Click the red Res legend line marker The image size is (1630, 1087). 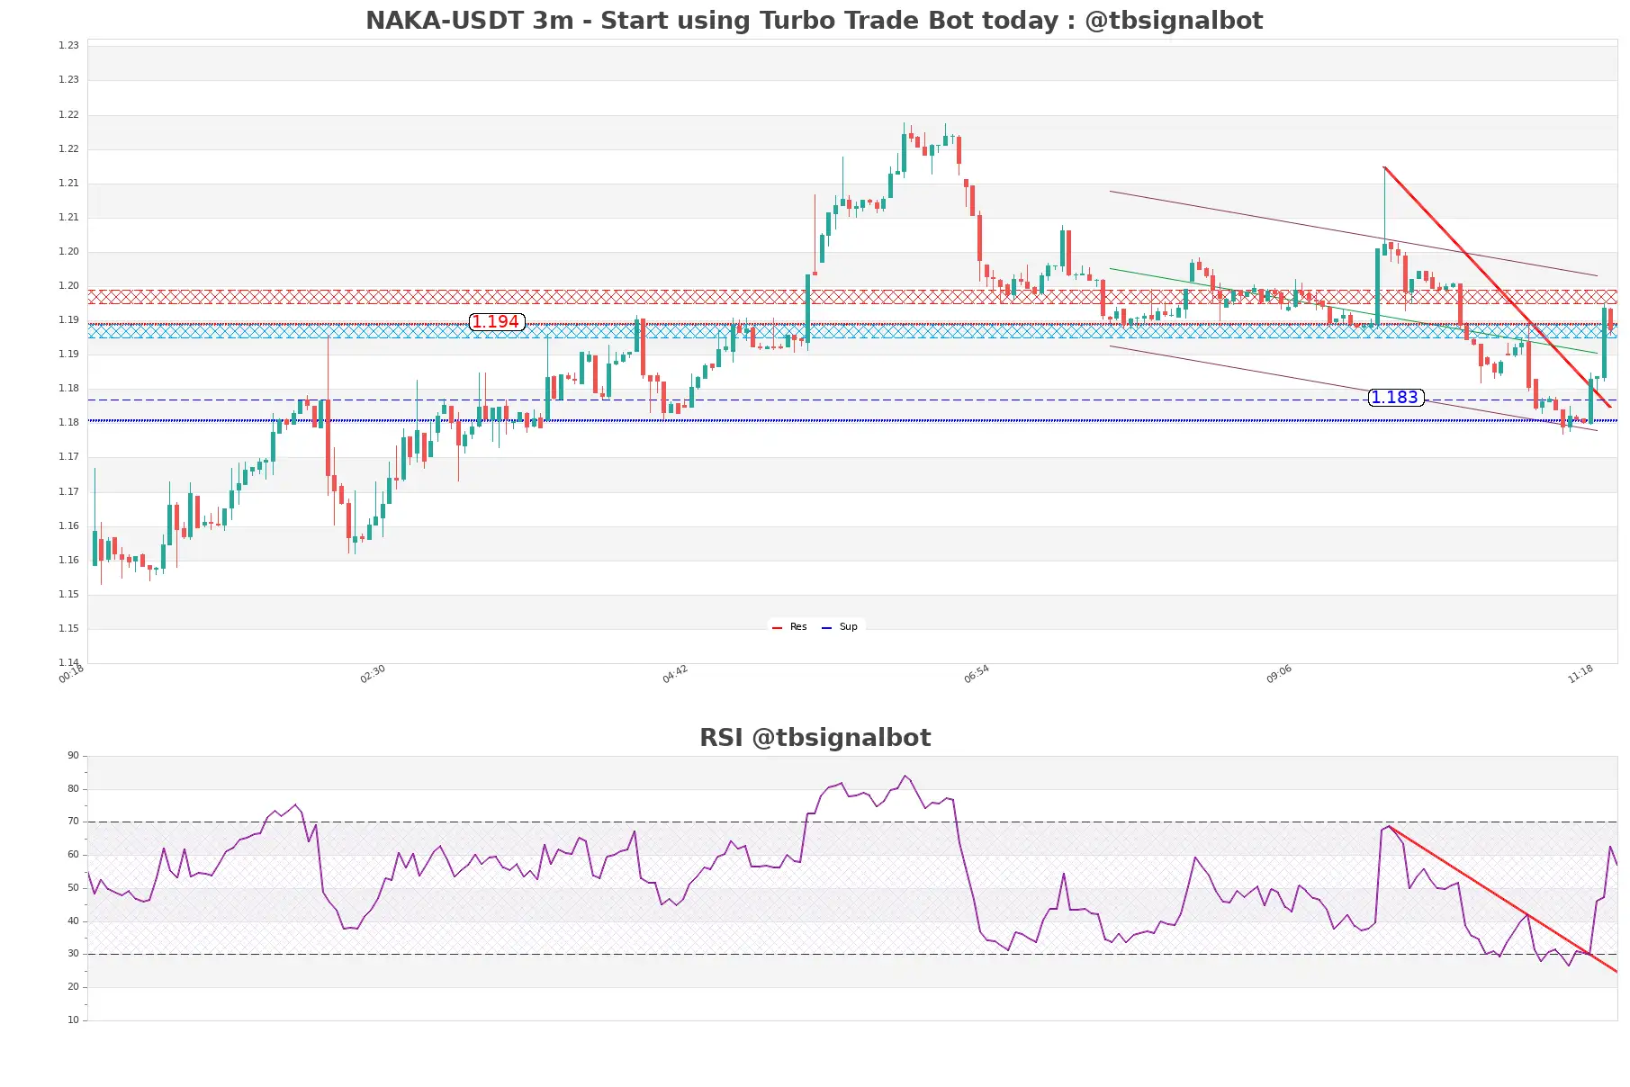tap(778, 628)
